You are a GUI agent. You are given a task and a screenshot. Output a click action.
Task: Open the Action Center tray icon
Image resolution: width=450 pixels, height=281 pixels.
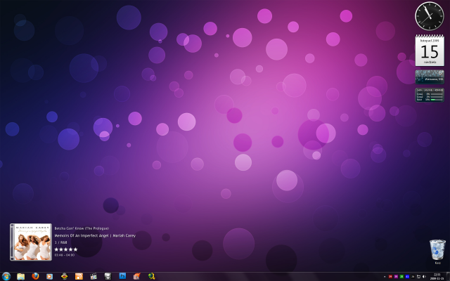418,277
